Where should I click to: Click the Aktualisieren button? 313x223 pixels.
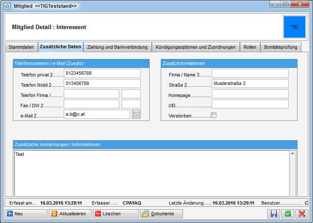pyautogui.click(x=70, y=214)
